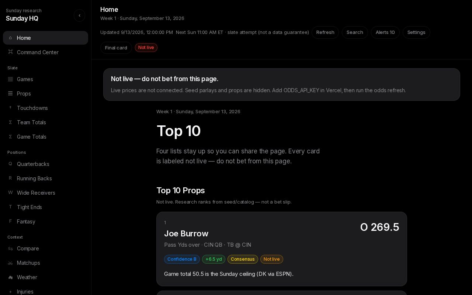Click the Team Totals sigma icon
Viewport: 472px width, 295px height.
point(10,122)
